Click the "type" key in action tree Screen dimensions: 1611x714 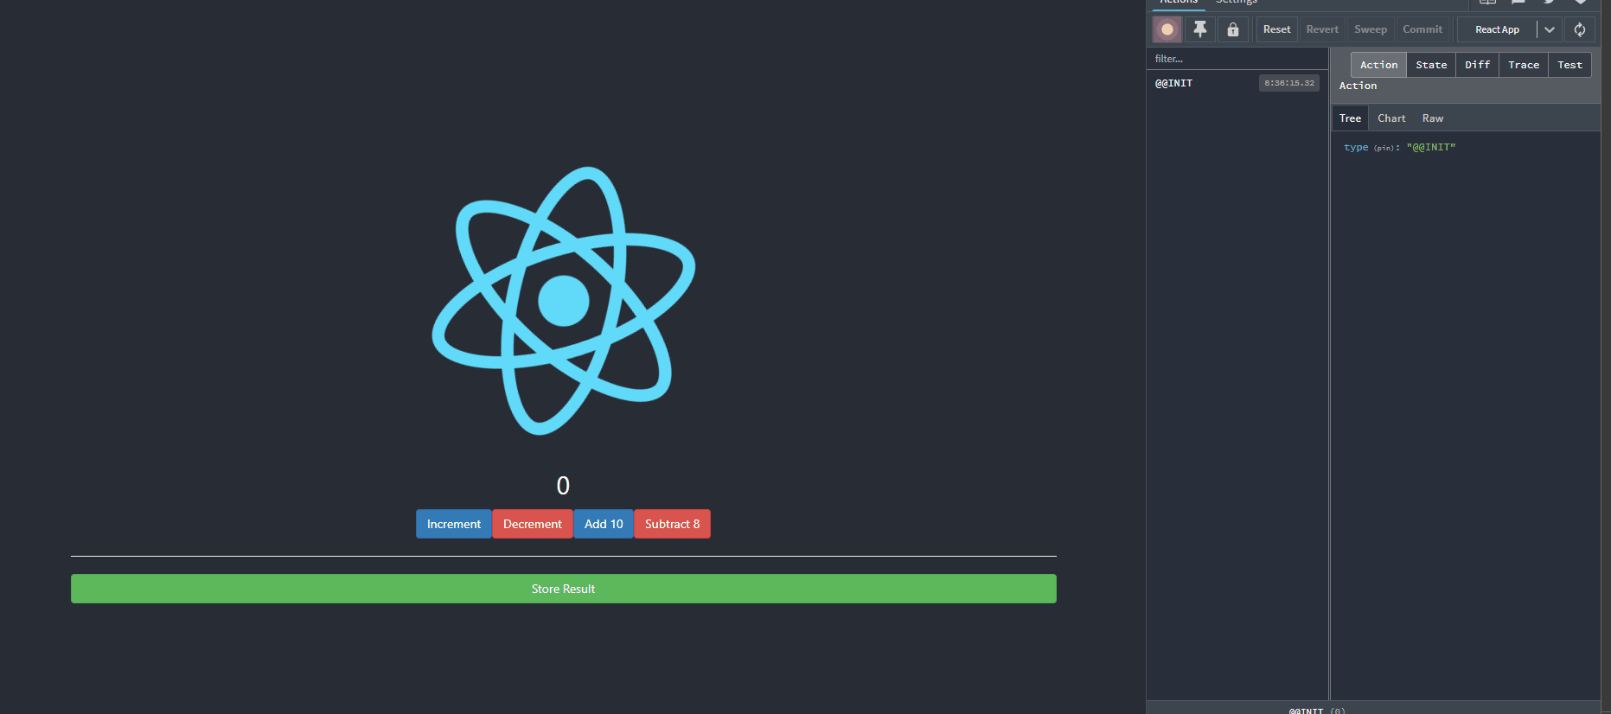tap(1356, 148)
